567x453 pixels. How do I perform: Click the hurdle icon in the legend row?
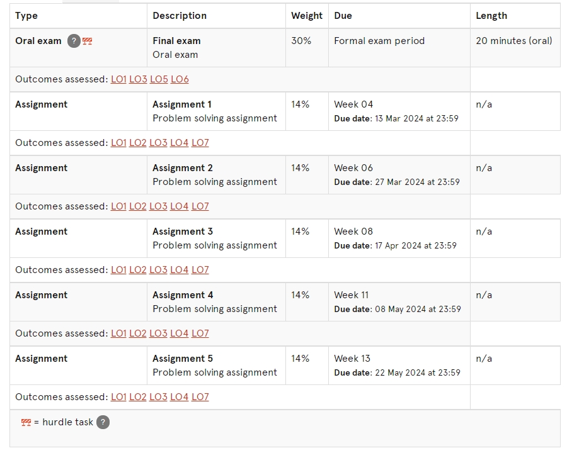coord(26,422)
